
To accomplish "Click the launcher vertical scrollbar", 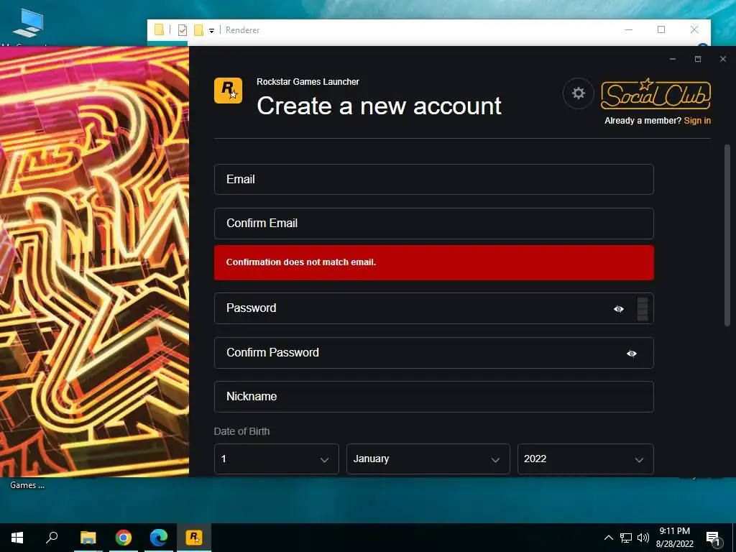I will tap(727, 235).
